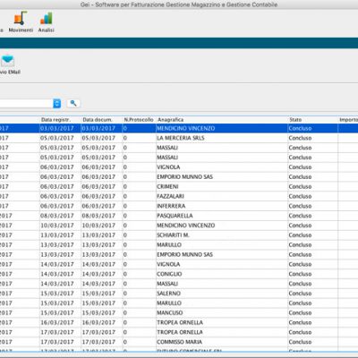
Task: Select the selected MENDICINO VINCENZO row dated 03/03/2017
Action: pos(179,128)
